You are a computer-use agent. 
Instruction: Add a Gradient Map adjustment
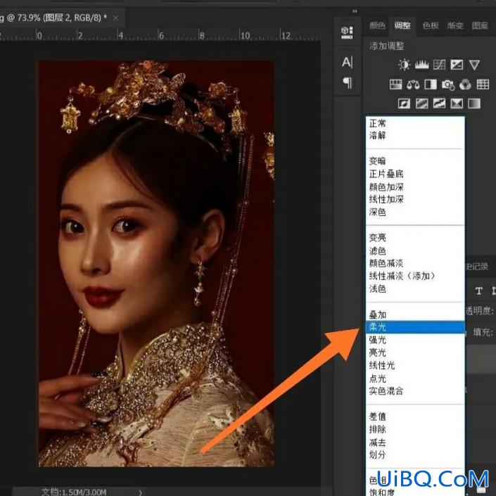point(474,103)
